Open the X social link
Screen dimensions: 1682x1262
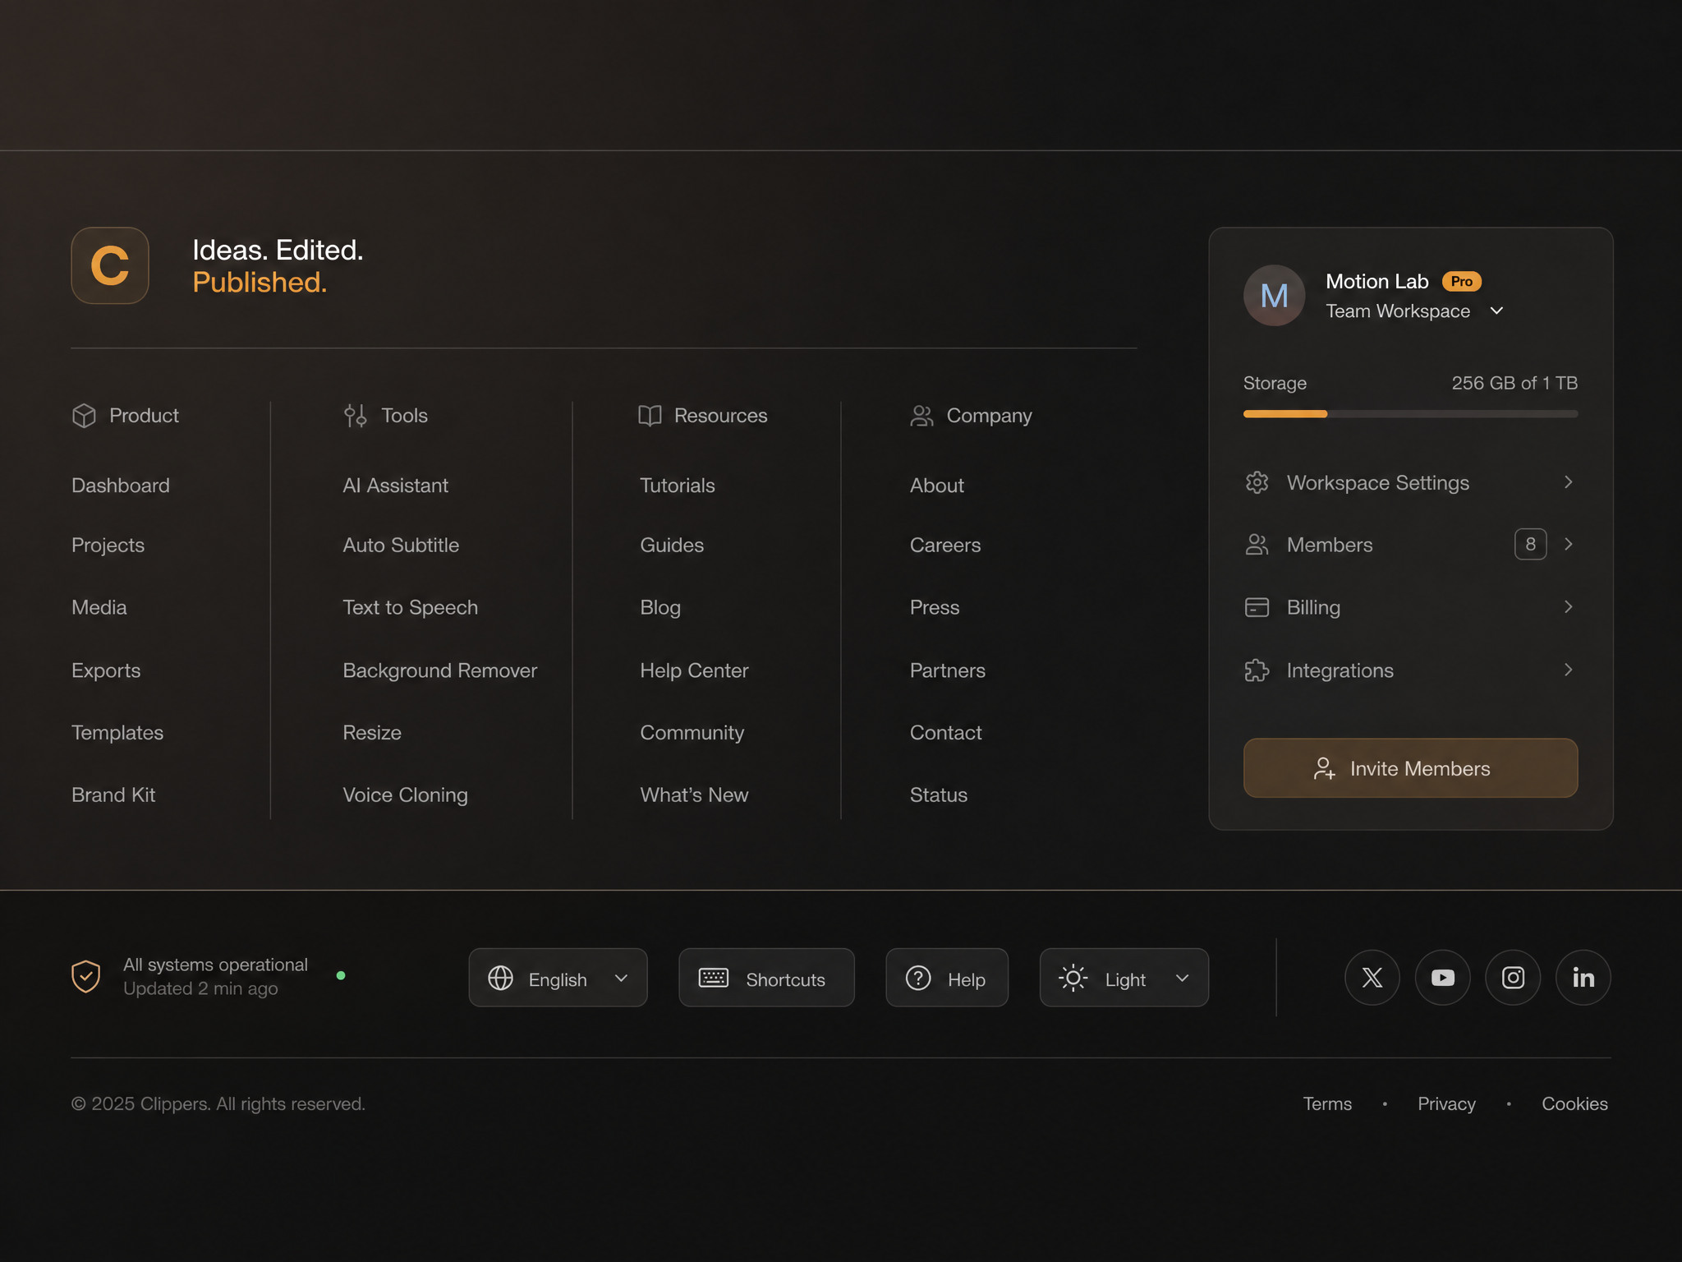tap(1372, 978)
